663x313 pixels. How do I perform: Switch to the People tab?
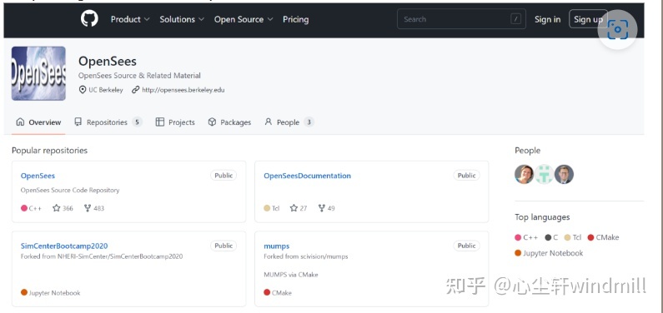tap(289, 122)
